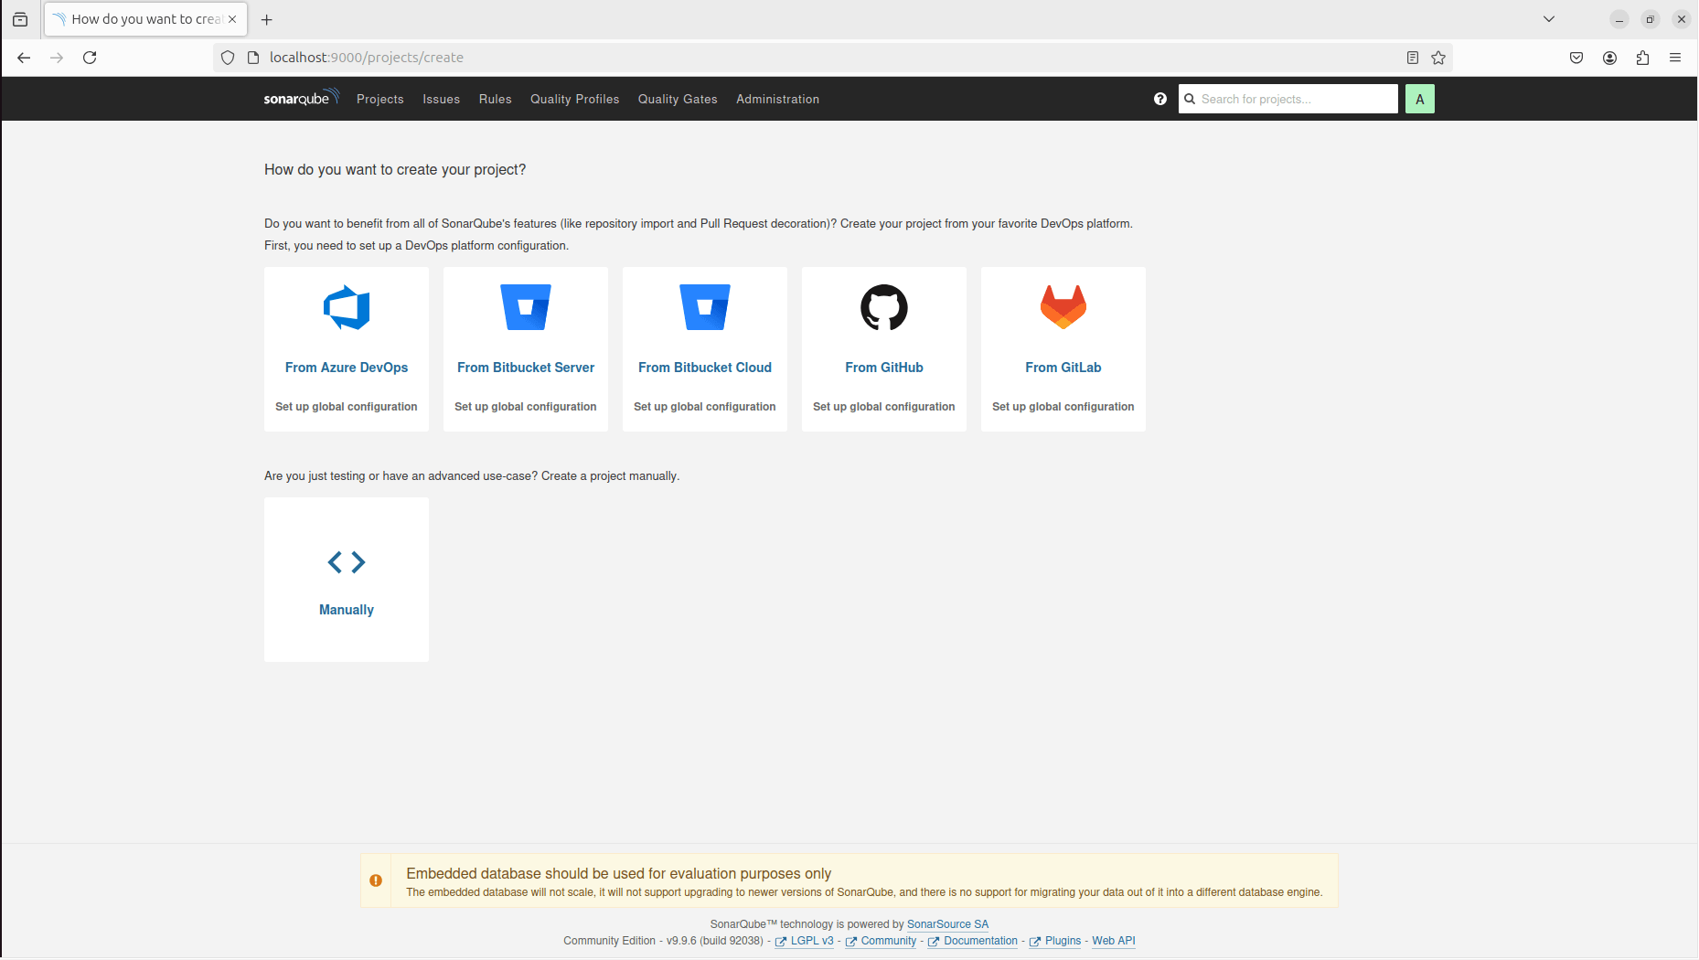Close the 'How do you want to crea' tab
The image size is (1699, 960).
[x=232, y=19]
